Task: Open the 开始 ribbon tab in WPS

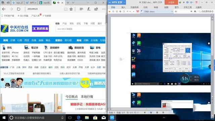Action: click(x=113, y=7)
